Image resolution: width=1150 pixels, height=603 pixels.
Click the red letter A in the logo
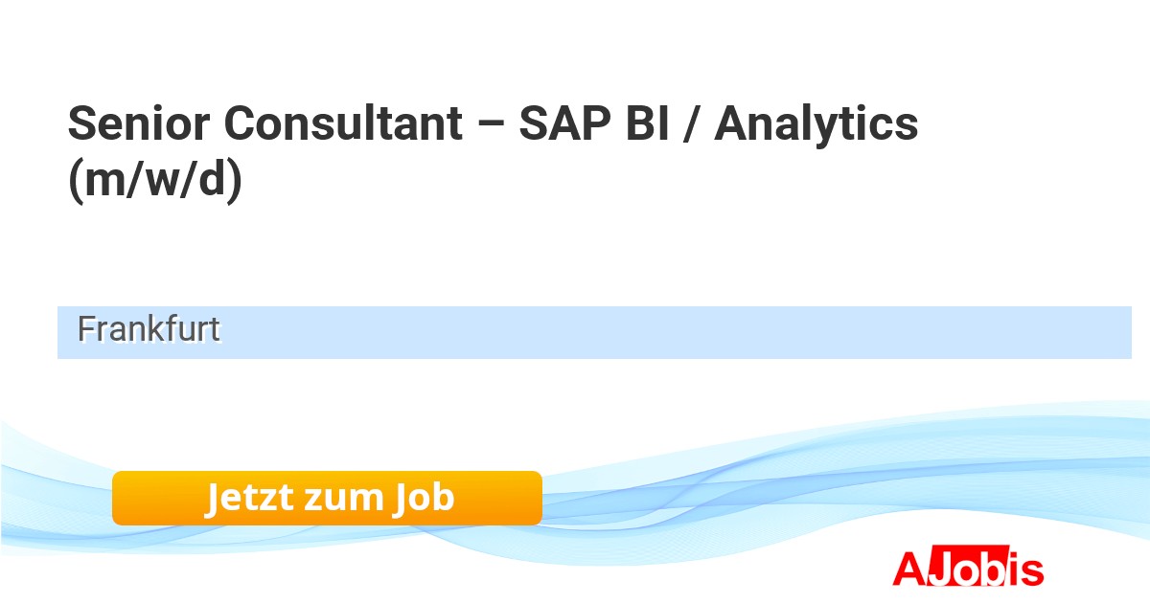[x=908, y=569]
